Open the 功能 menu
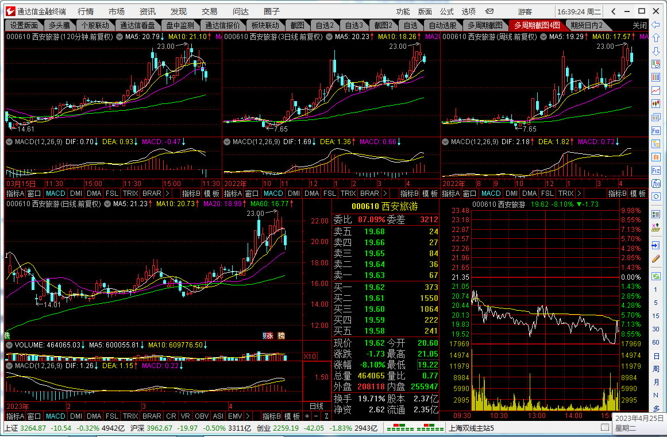667x437 pixels. [403, 11]
